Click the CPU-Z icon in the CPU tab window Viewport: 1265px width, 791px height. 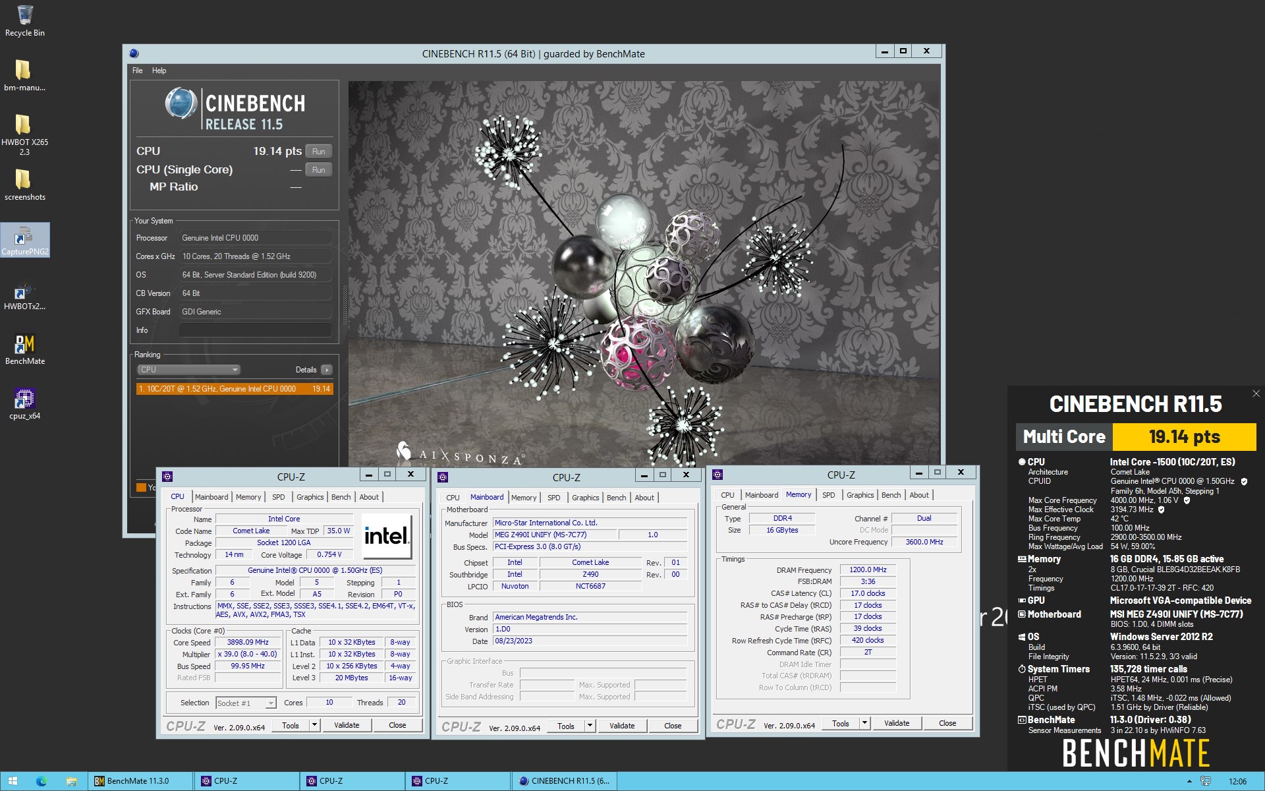click(167, 476)
